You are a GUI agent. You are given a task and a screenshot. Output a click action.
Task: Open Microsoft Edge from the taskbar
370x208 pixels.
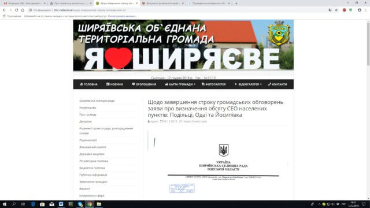tap(33, 204)
